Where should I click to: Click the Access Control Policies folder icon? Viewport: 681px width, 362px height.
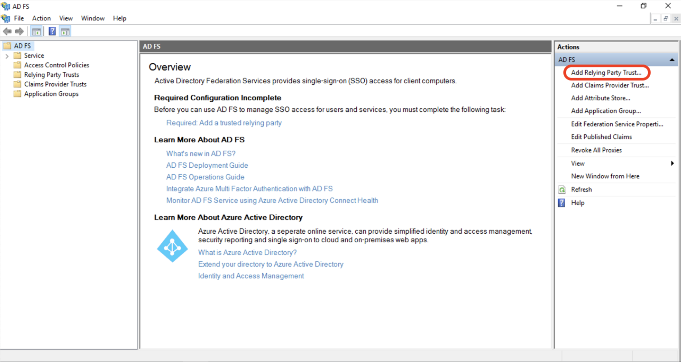click(x=17, y=65)
